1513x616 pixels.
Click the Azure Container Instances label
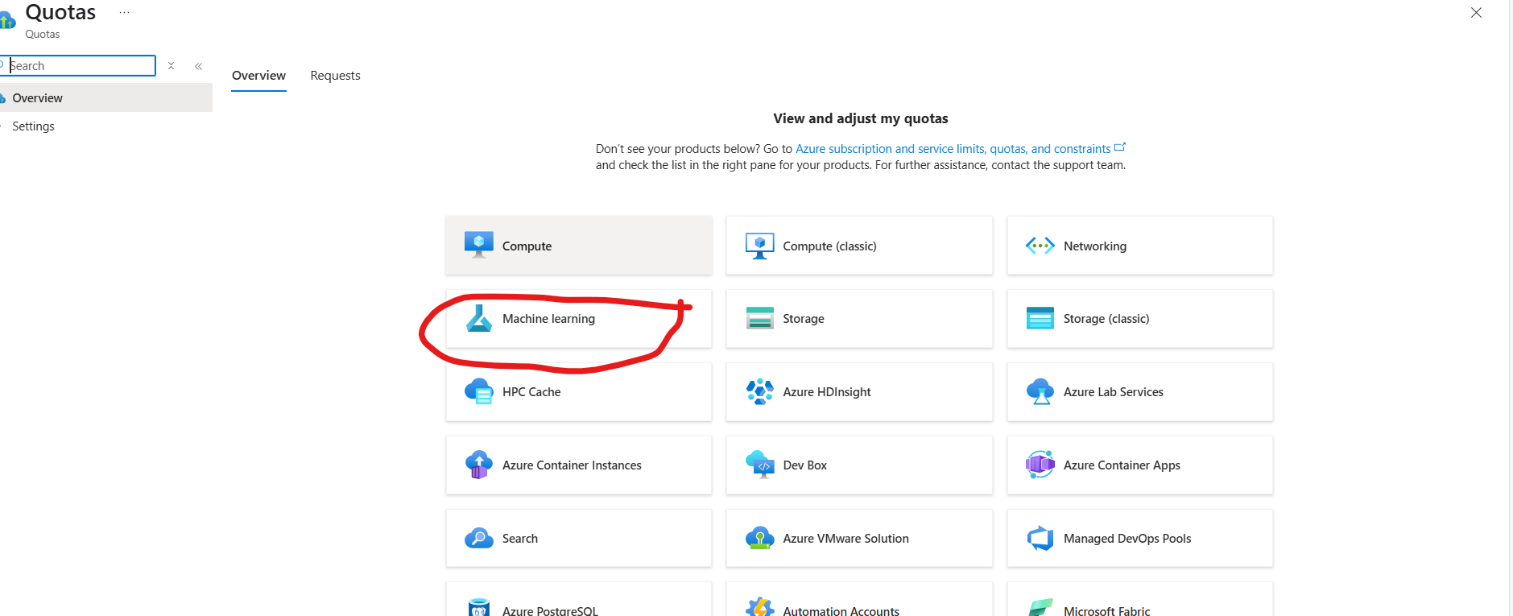(572, 465)
